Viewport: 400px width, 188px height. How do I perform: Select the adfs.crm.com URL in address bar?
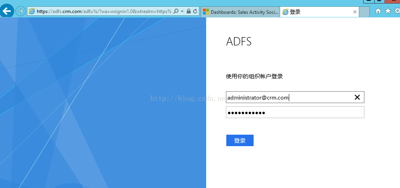pyautogui.click(x=104, y=11)
